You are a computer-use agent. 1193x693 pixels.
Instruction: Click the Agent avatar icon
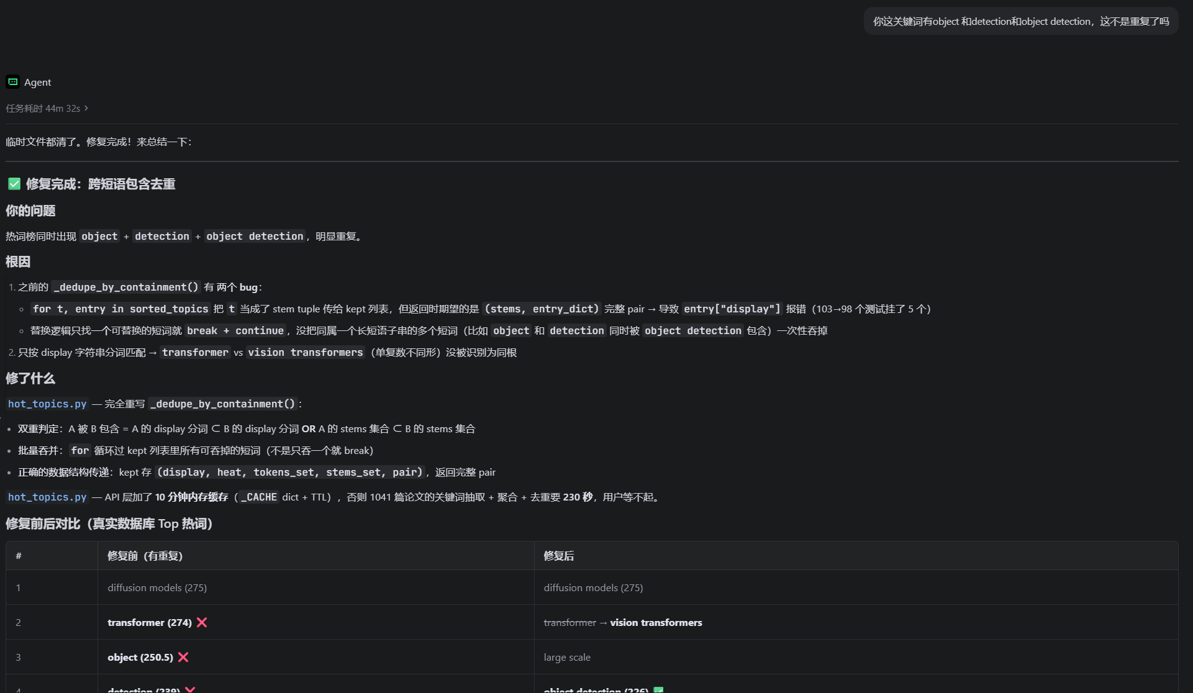[12, 82]
